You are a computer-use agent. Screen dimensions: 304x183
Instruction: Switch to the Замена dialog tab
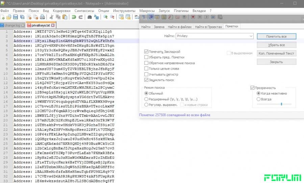(x=159, y=27)
